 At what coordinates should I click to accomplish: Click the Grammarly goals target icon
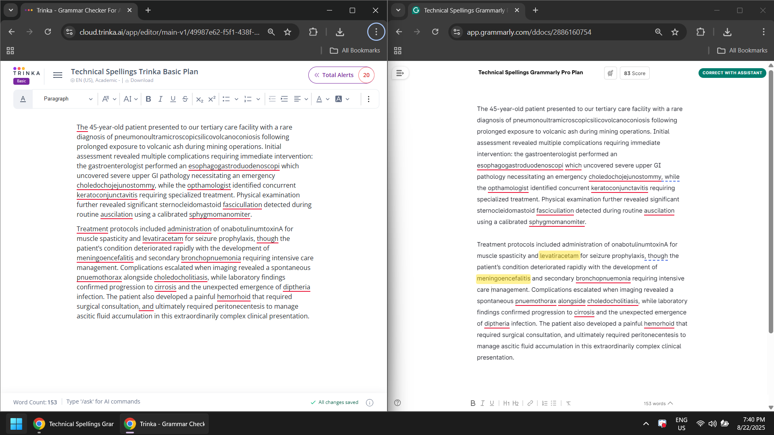click(610, 73)
